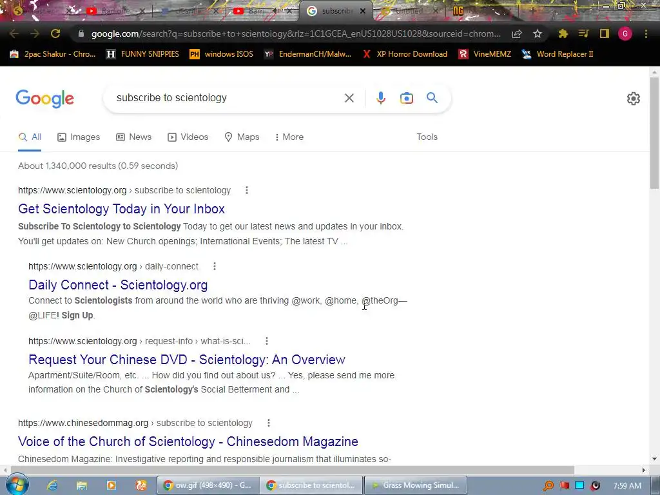Open the XP Horror Download bookmark
The height and width of the screenshot is (495, 660).
point(405,54)
